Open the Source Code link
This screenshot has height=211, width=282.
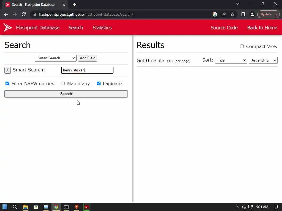[224, 28]
